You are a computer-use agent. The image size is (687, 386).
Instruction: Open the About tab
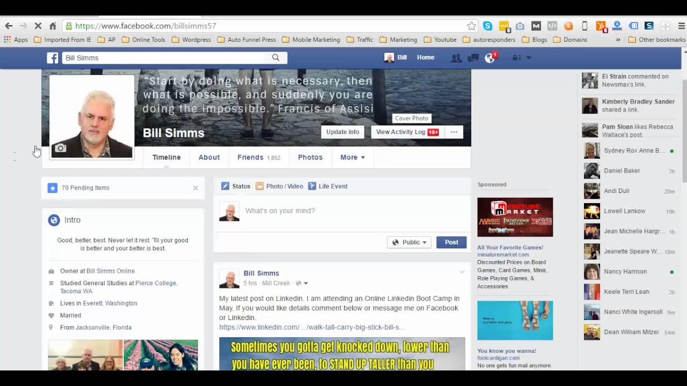(209, 157)
